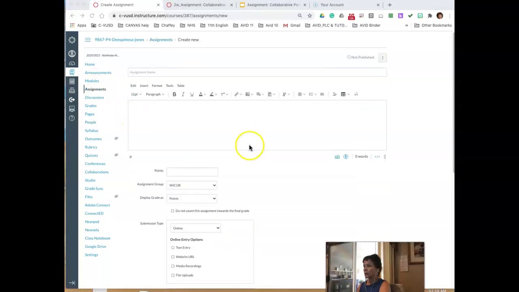Enable the Text Entry option
Screen dimensions: 519x292
[173, 247]
